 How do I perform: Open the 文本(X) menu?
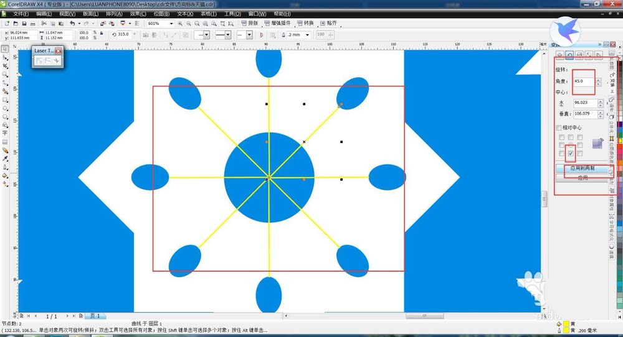[185, 14]
